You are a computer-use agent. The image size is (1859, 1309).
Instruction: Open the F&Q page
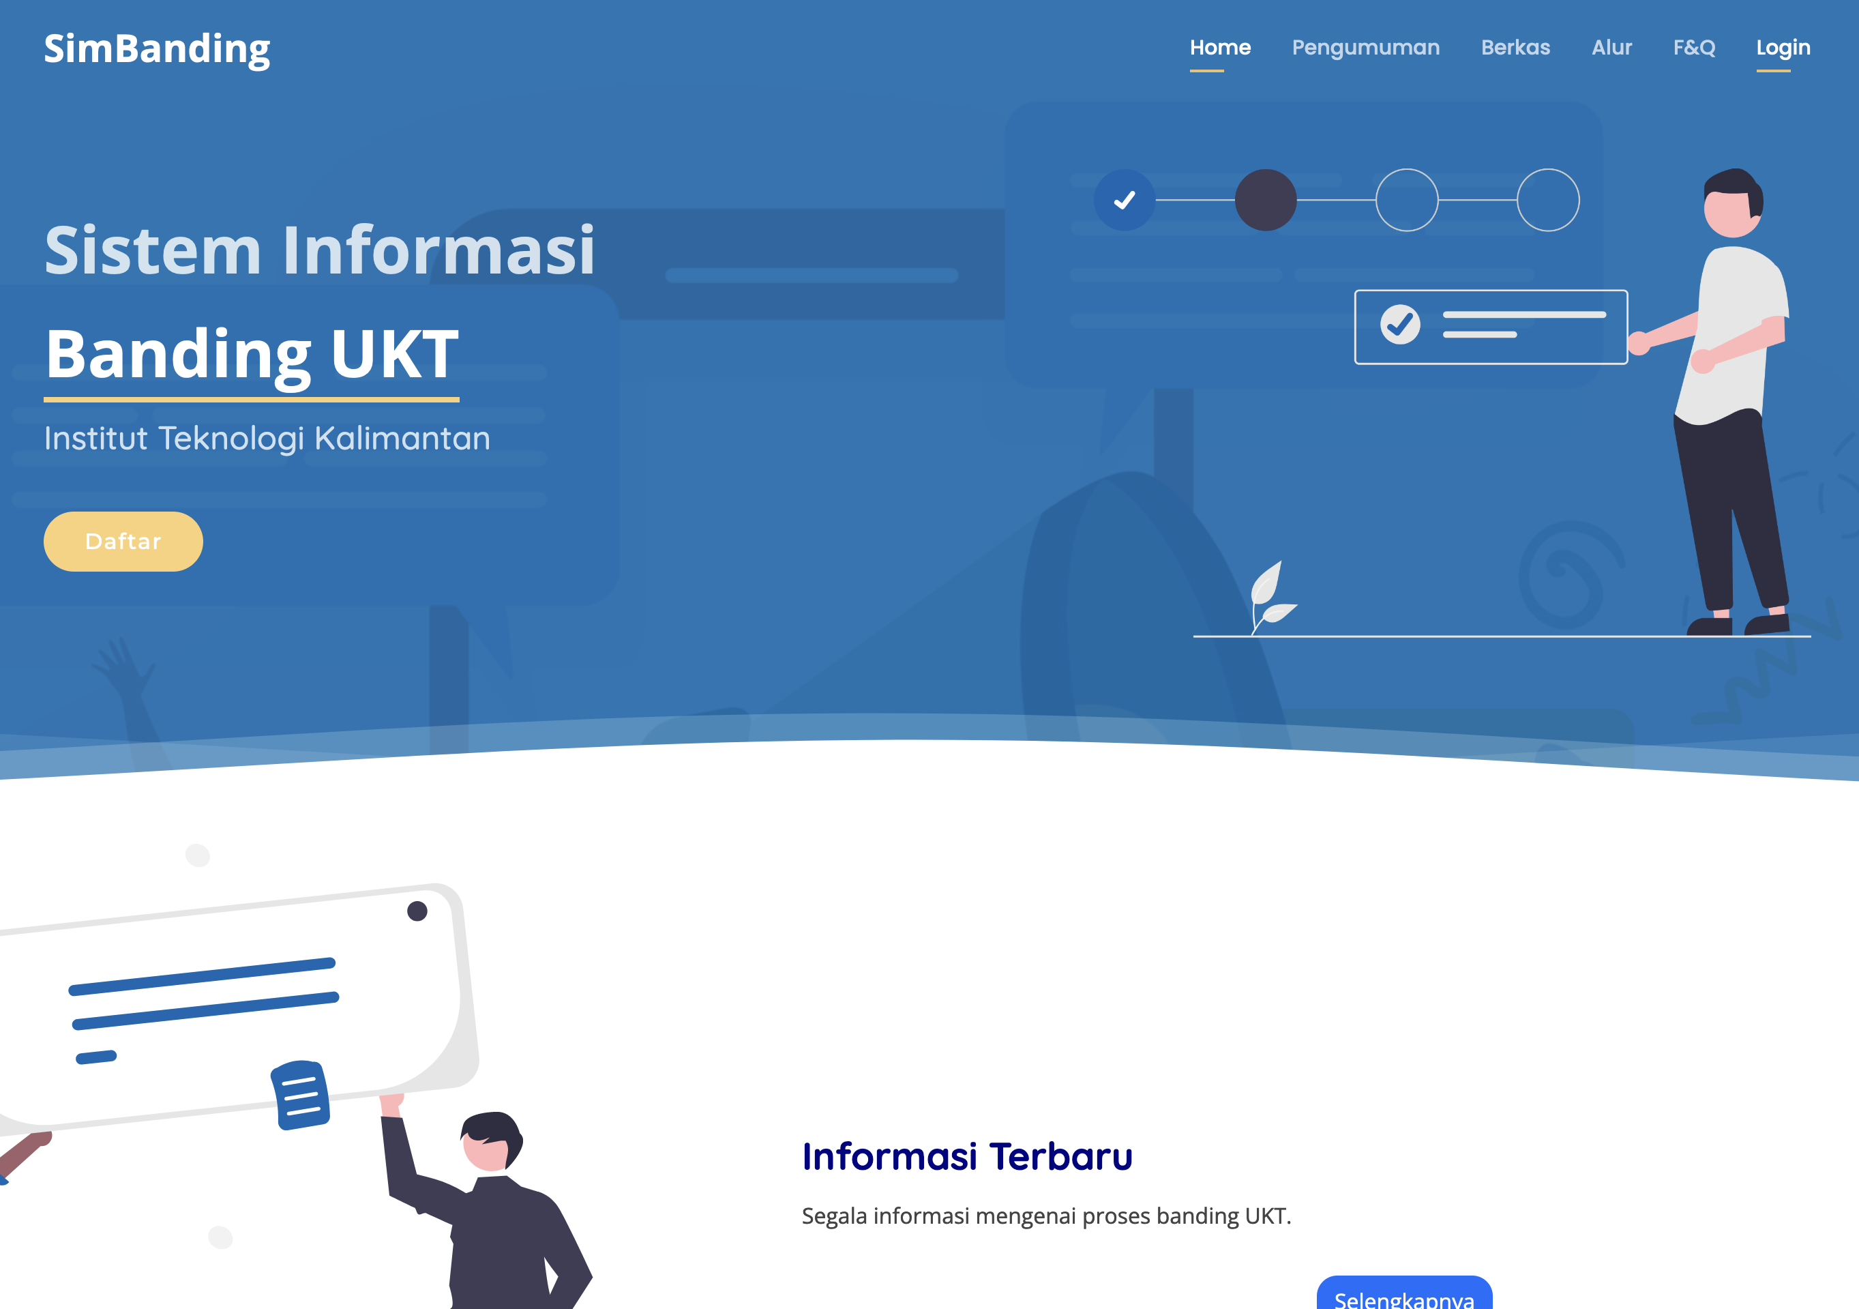click(x=1694, y=48)
